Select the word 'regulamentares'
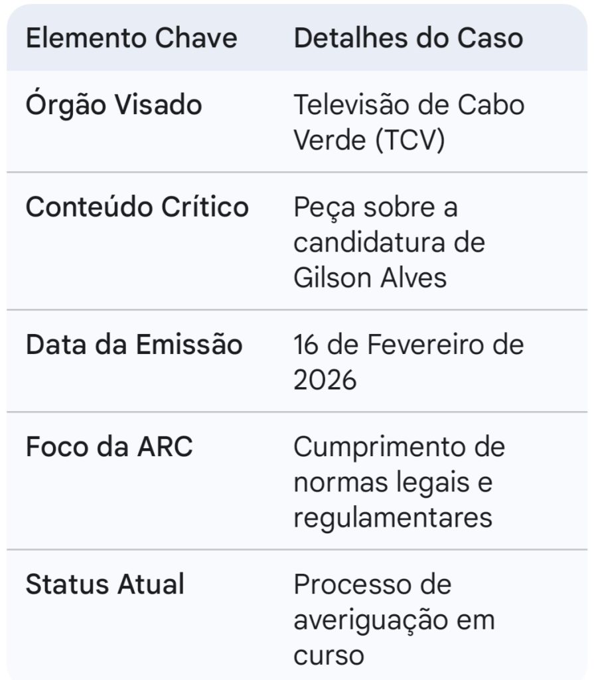The height and width of the screenshot is (680, 594). (x=393, y=517)
